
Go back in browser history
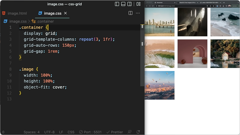click(x=147, y=6)
